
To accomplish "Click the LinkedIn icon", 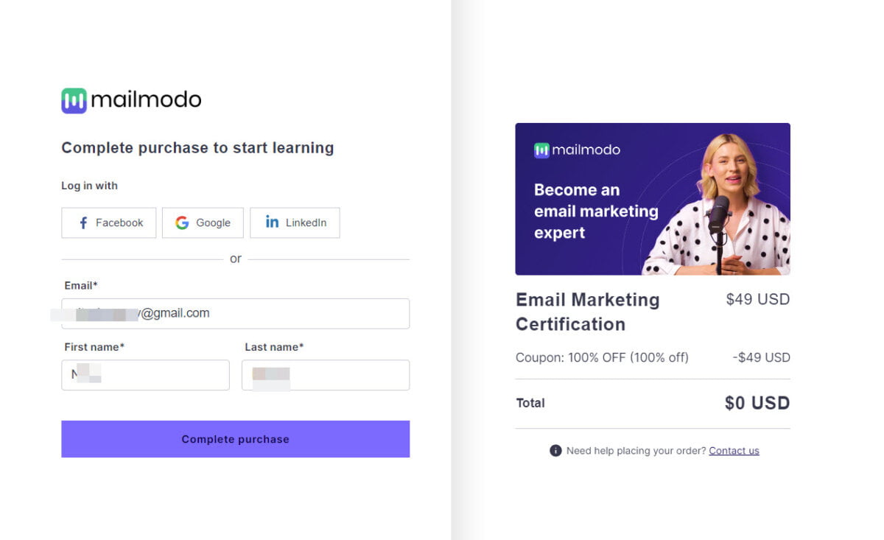I will click(272, 222).
